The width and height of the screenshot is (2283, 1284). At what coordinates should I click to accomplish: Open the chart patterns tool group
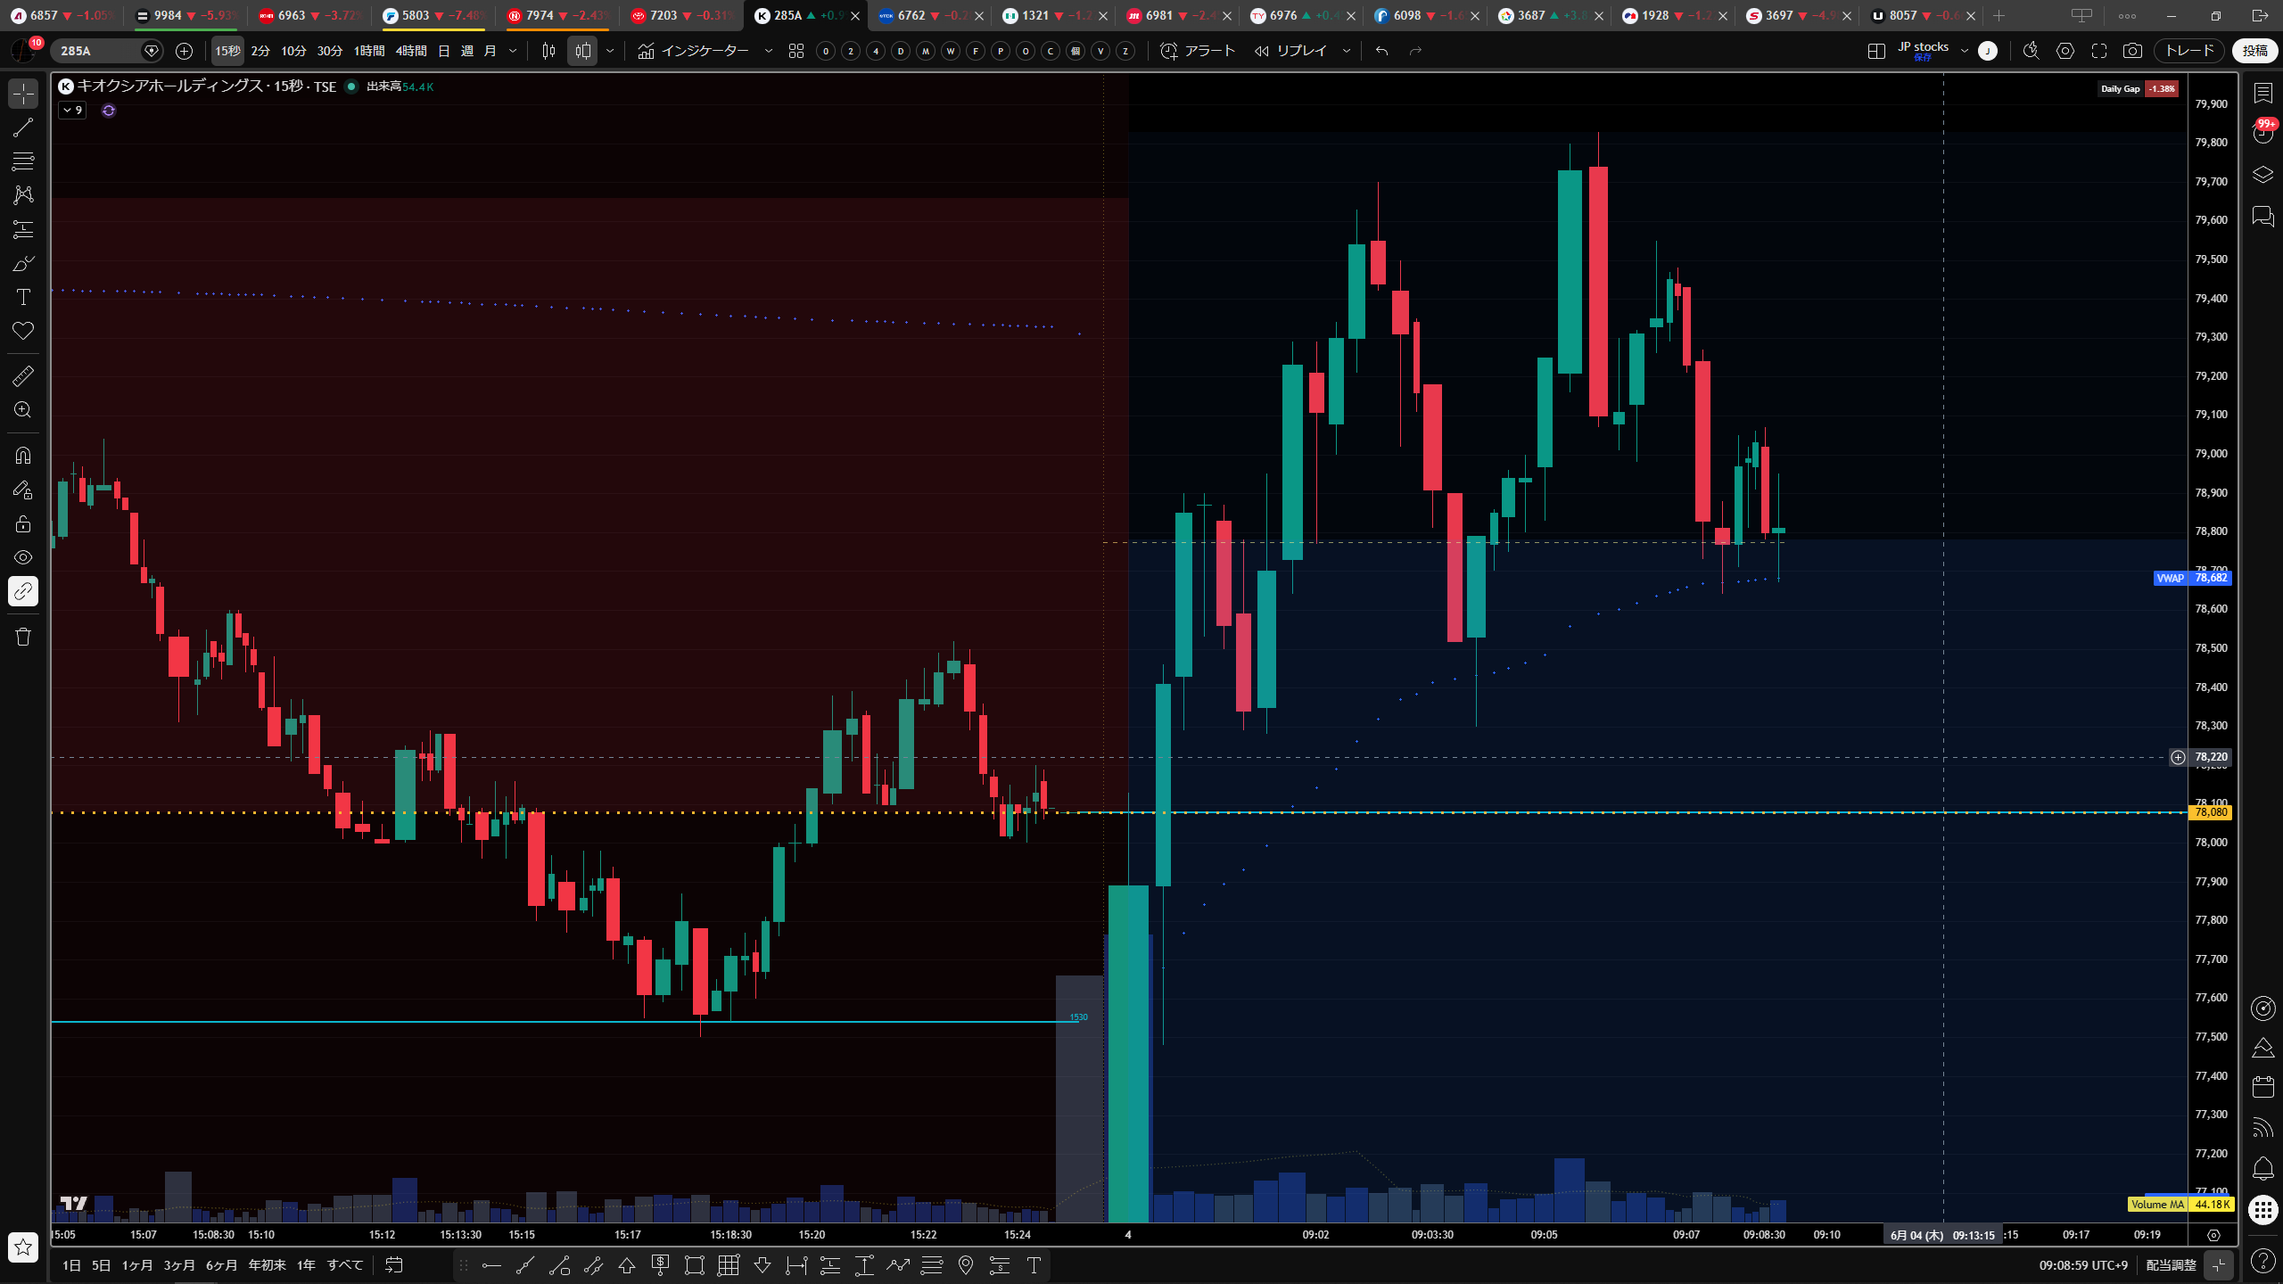tap(23, 195)
